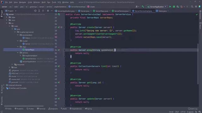Expand the resources folder
The height and width of the screenshot is (113, 202).
click(12, 64)
